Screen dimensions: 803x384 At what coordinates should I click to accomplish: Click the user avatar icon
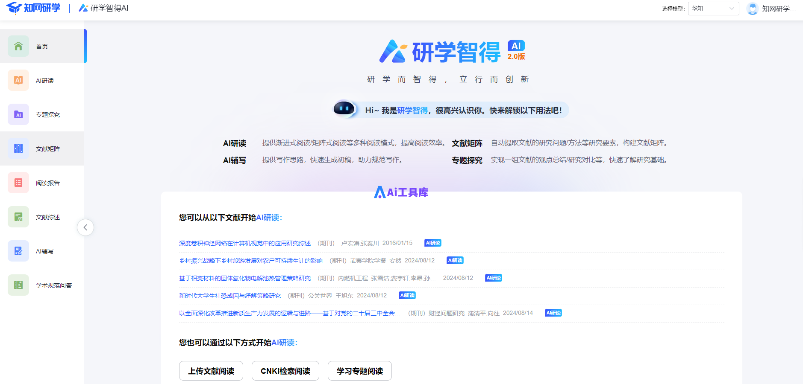tap(752, 9)
